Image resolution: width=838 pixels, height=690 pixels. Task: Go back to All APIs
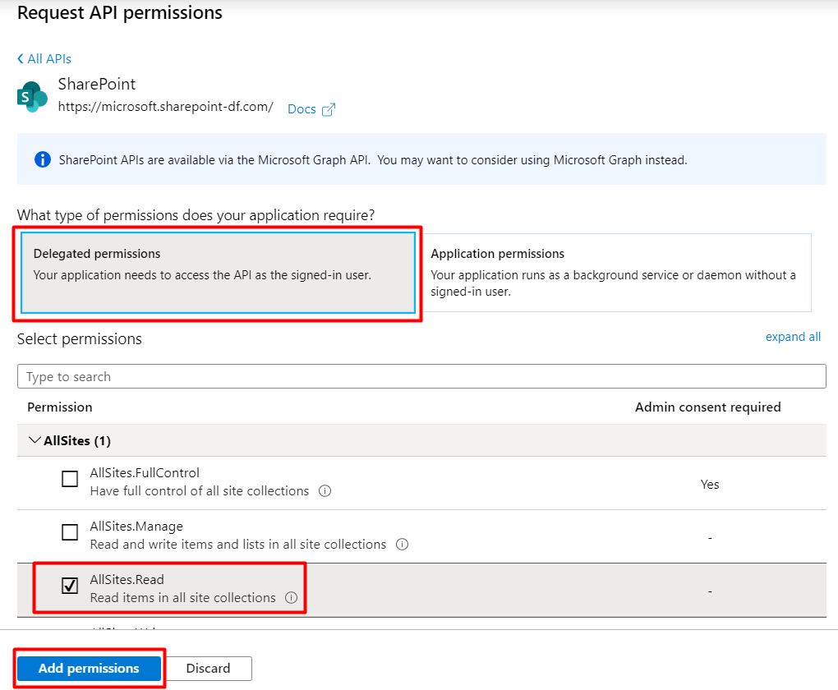[x=44, y=59]
